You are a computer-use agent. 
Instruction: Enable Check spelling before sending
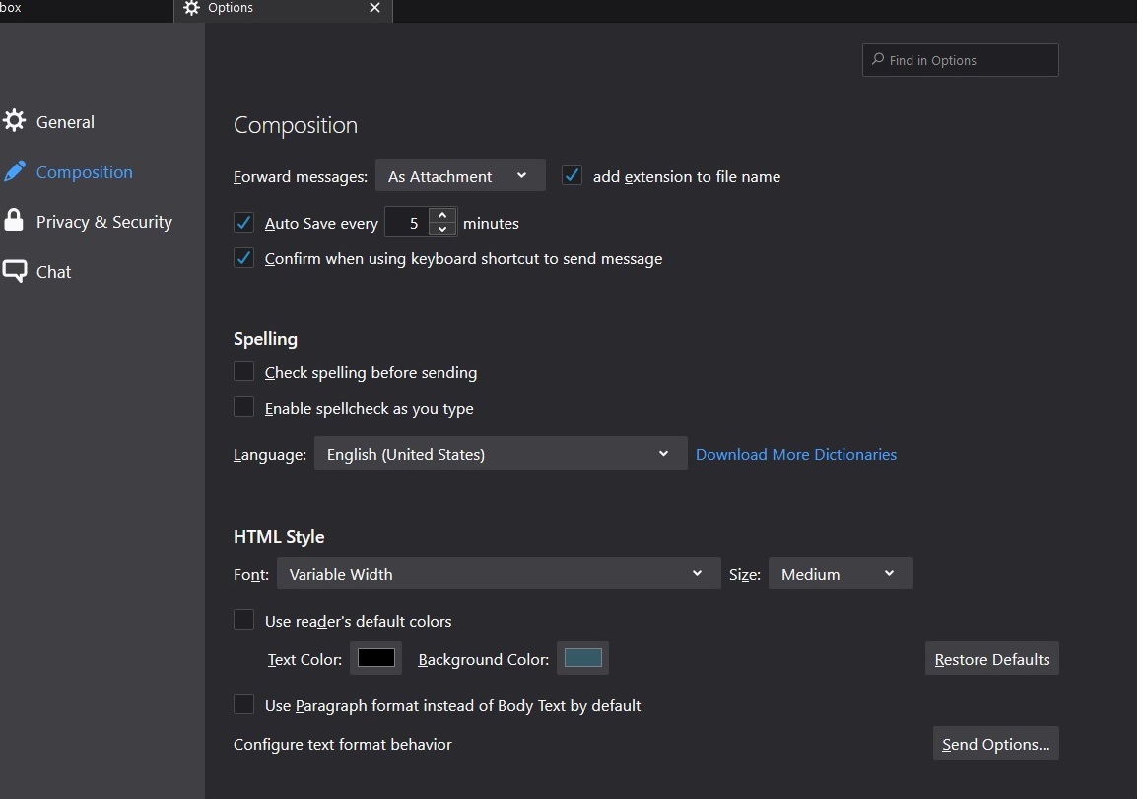[244, 371]
